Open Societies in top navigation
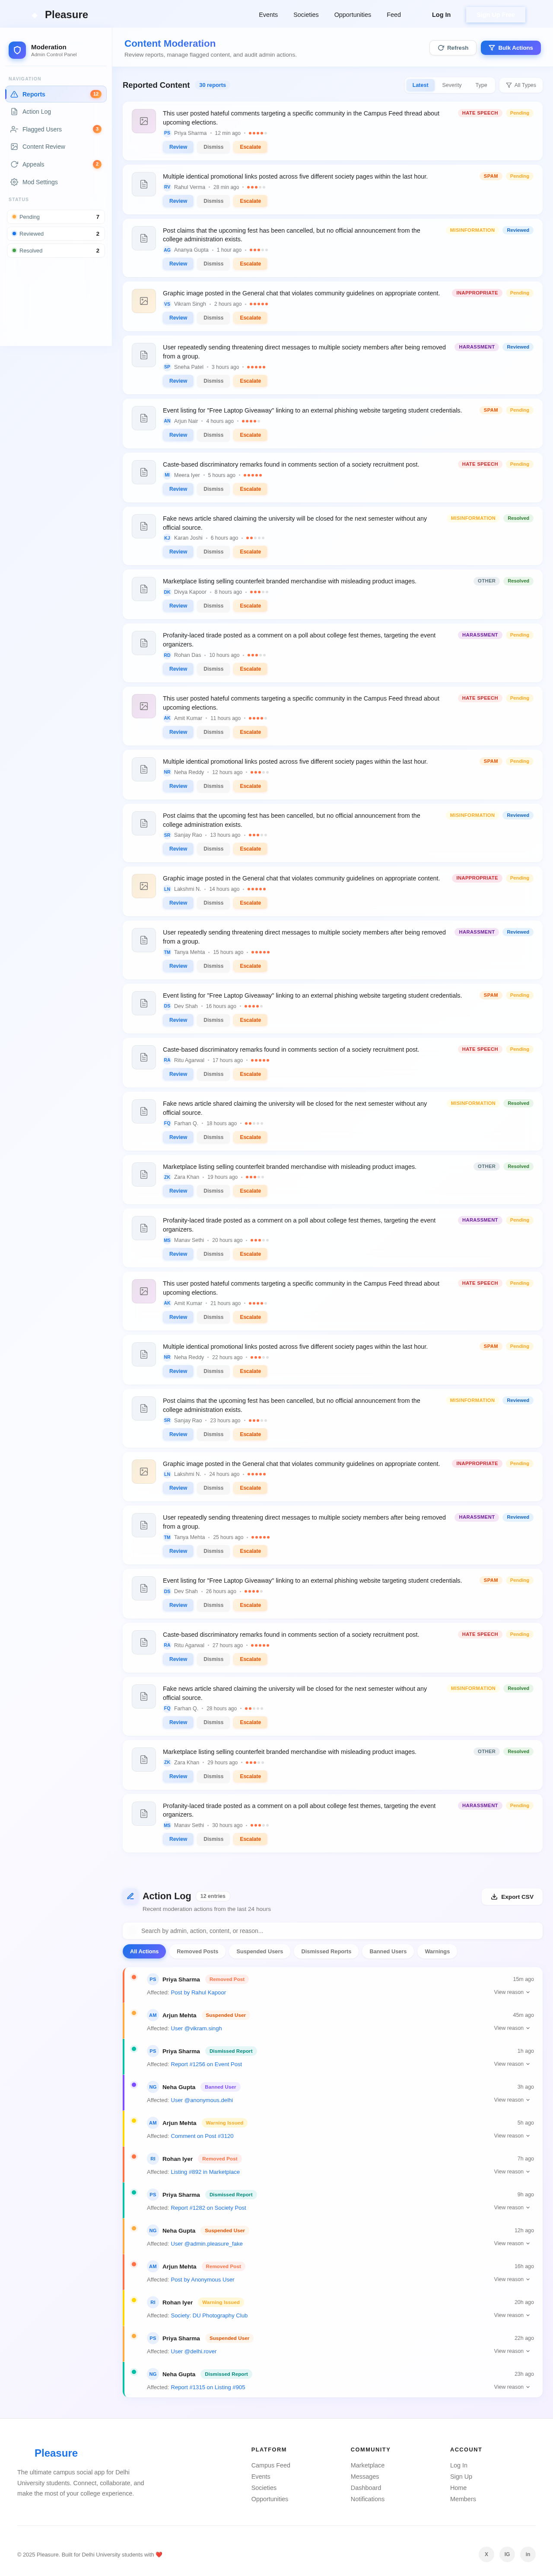 coord(306,15)
